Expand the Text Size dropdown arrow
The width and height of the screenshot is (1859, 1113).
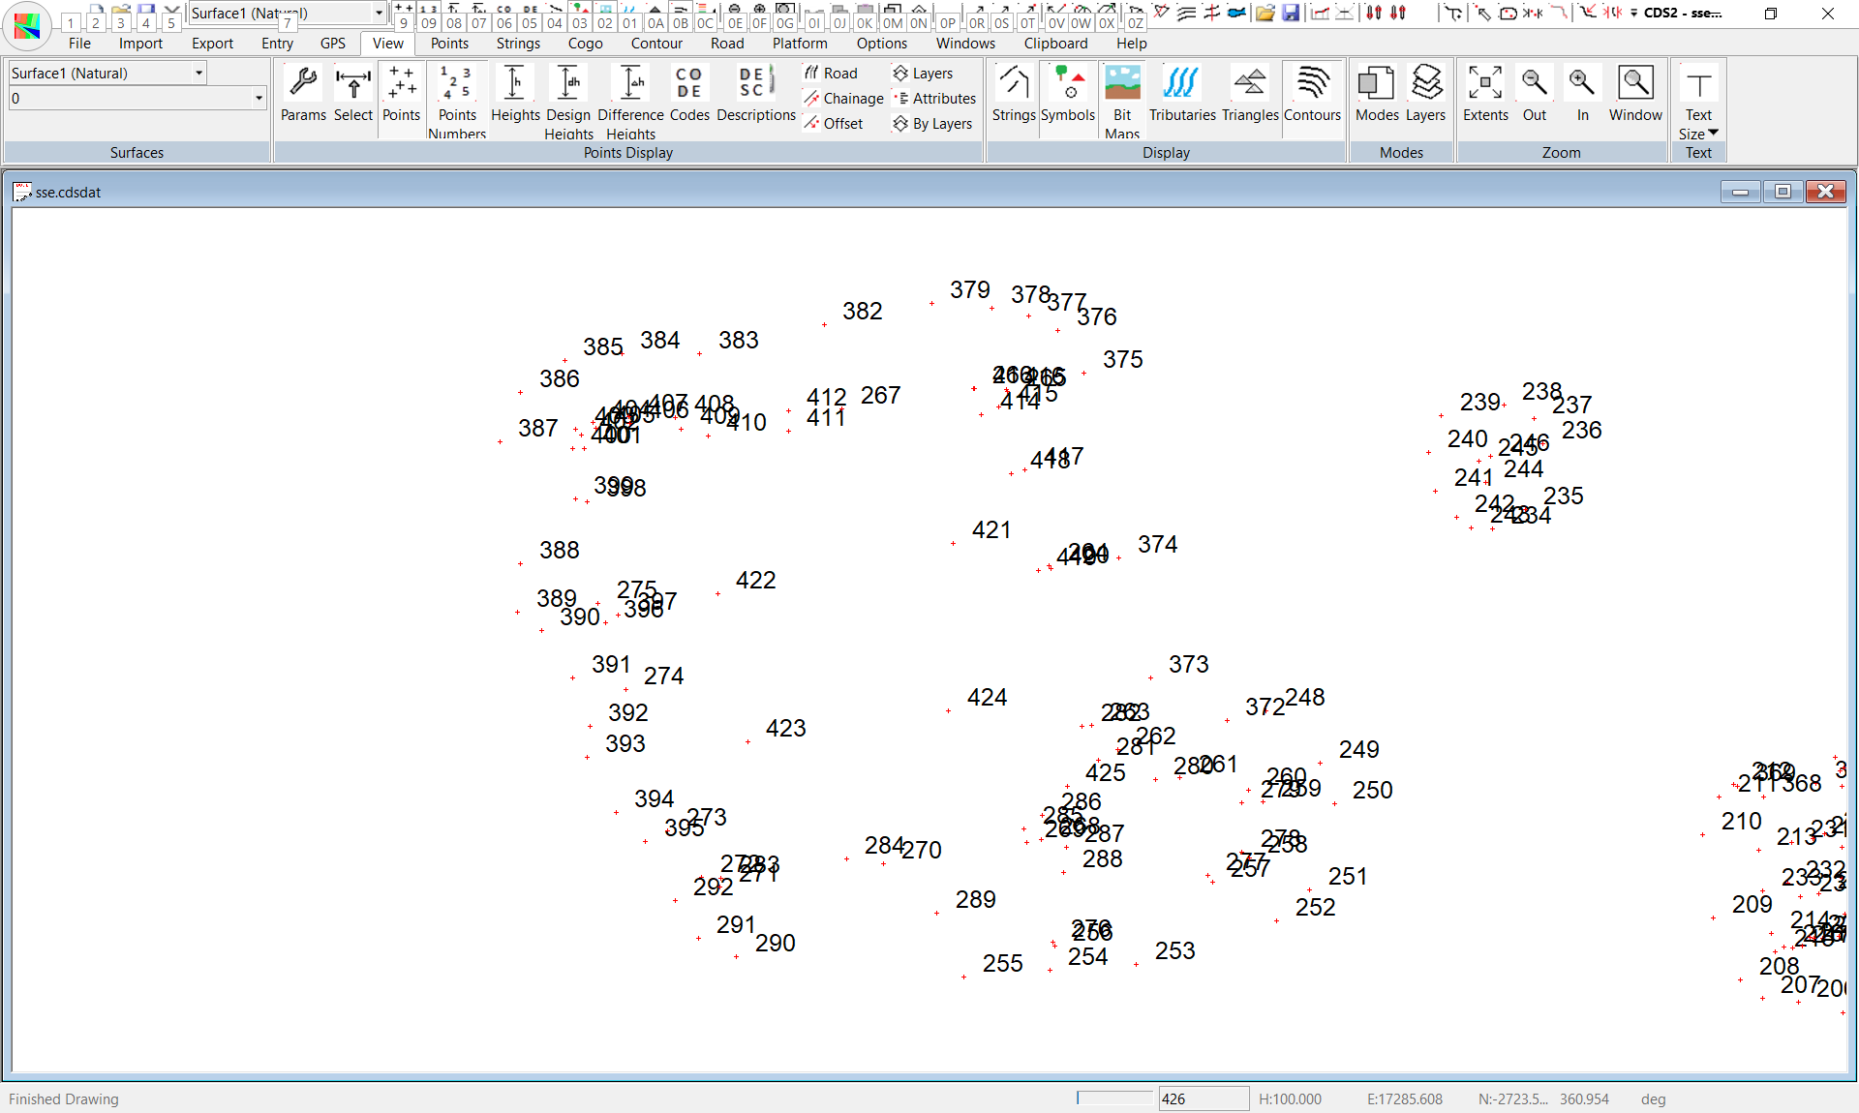click(1713, 133)
